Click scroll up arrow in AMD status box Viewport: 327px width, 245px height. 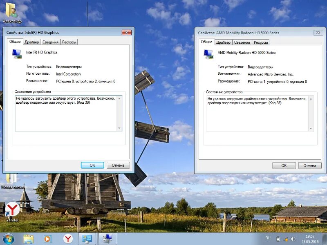coord(311,99)
